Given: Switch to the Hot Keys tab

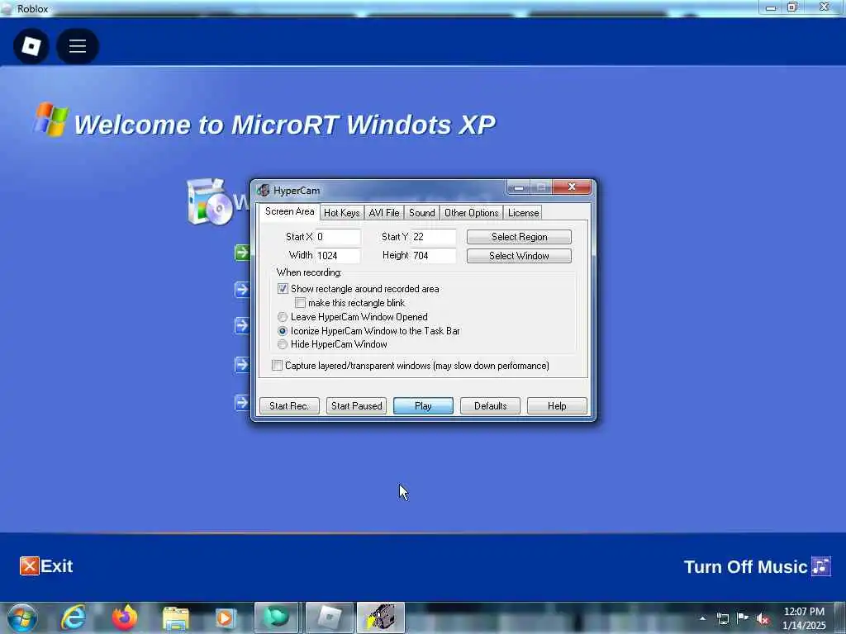Looking at the screenshot, I should coord(341,213).
